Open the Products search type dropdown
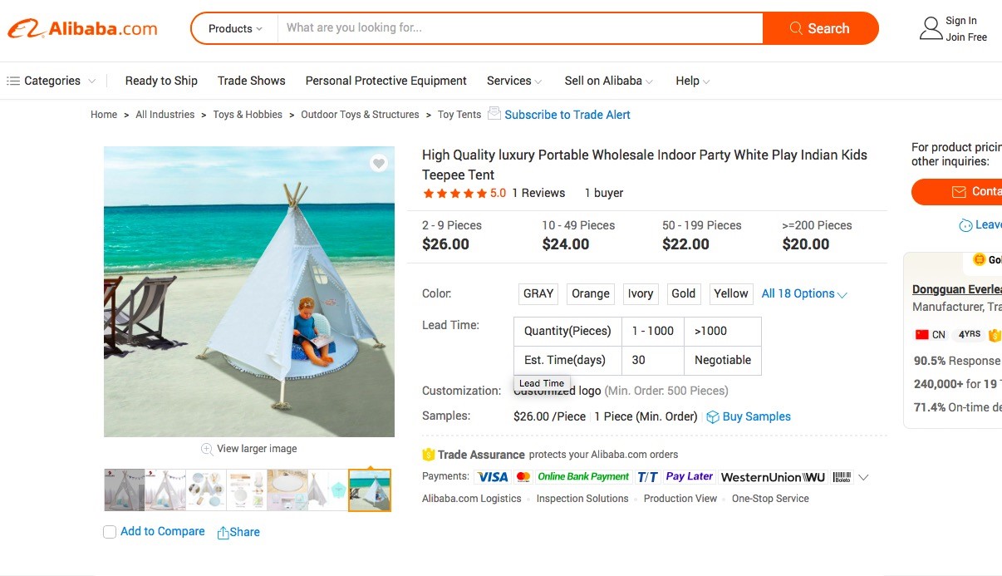 pyautogui.click(x=235, y=28)
